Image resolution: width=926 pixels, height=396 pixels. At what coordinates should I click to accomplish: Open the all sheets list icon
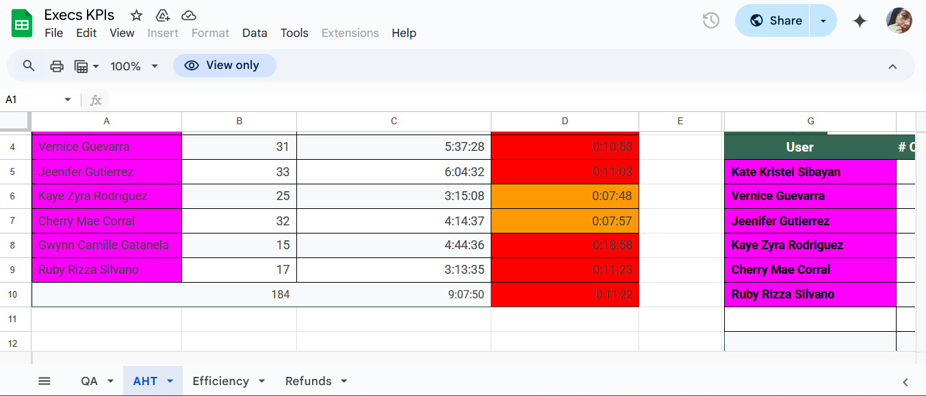click(x=44, y=381)
